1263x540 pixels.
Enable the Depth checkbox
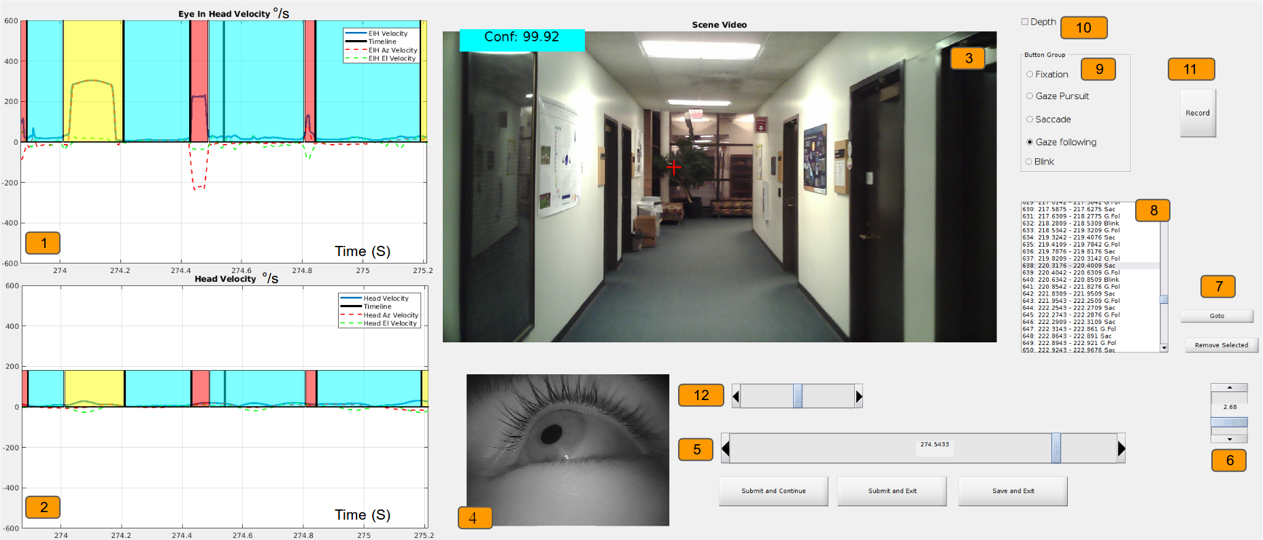[1025, 22]
